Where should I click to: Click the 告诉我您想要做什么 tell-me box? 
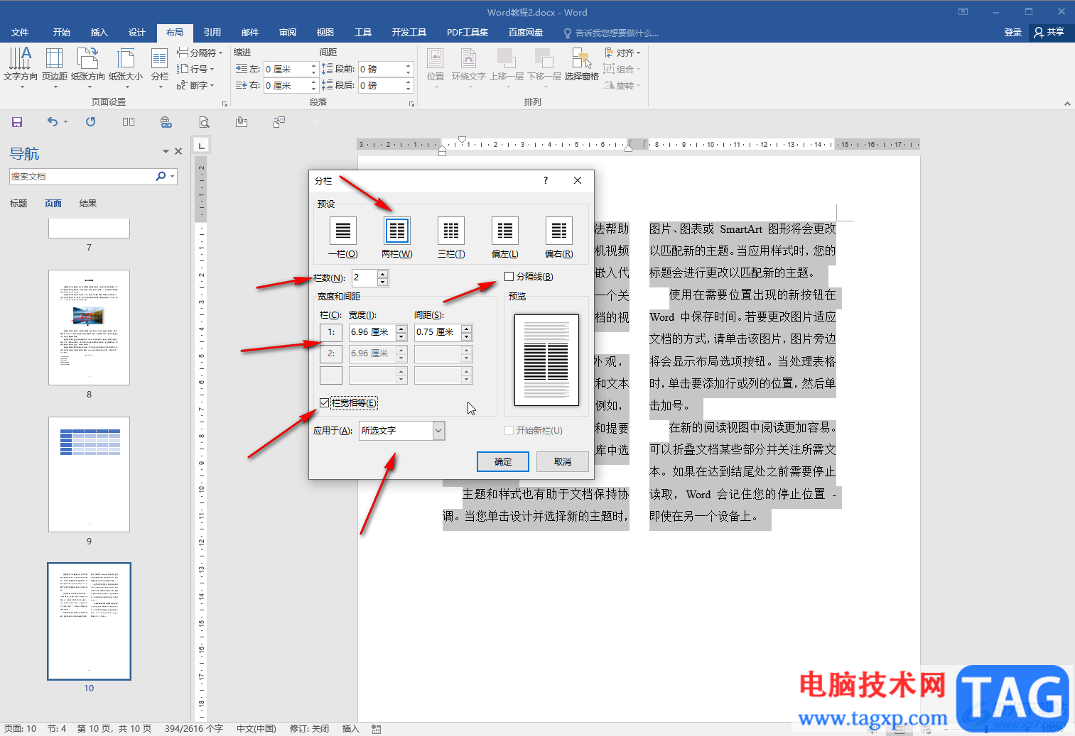coord(611,33)
